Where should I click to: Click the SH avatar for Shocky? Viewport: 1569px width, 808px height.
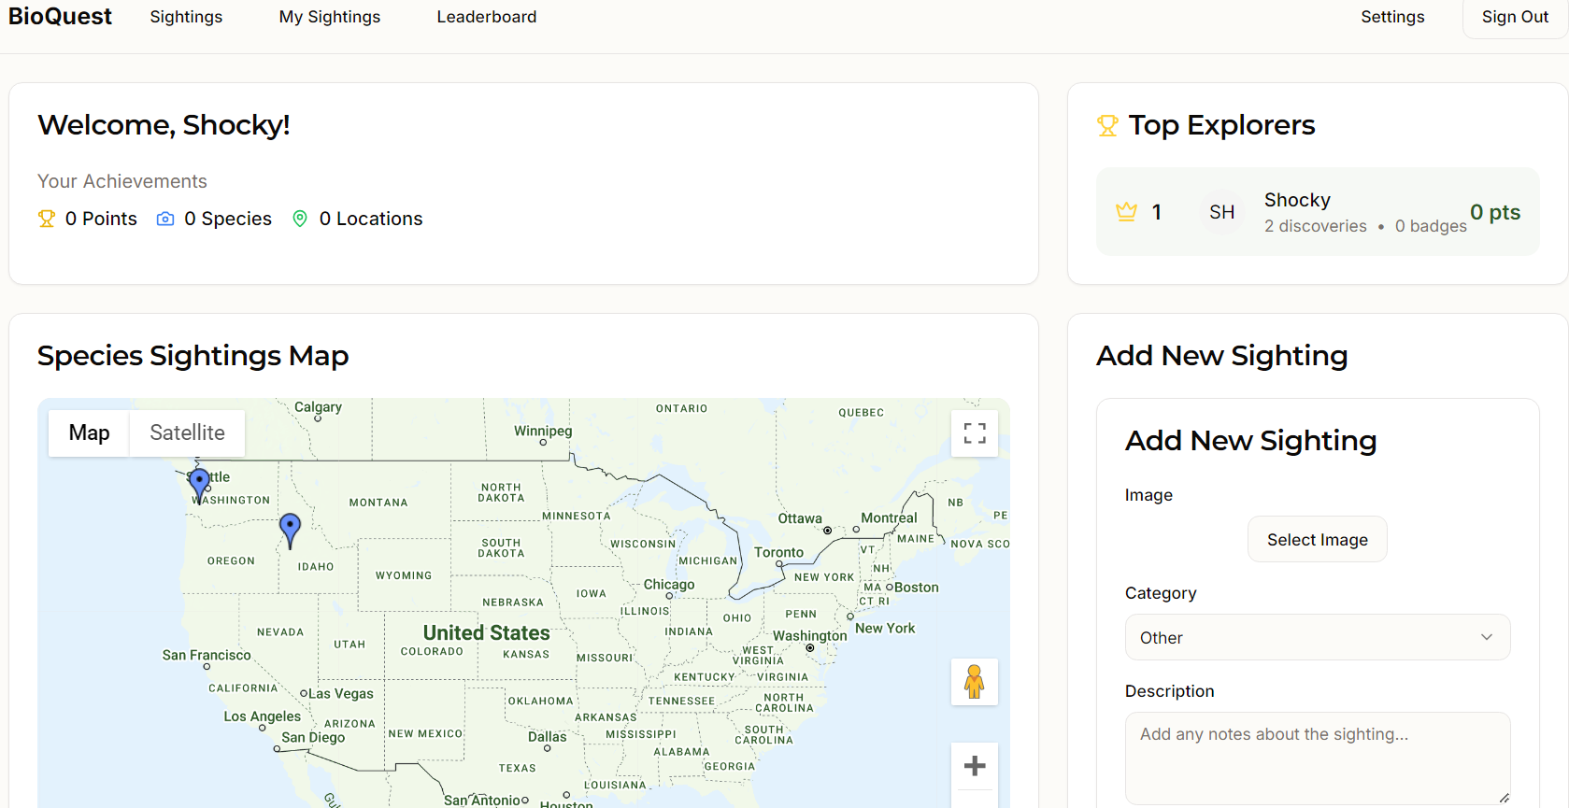[x=1222, y=212]
